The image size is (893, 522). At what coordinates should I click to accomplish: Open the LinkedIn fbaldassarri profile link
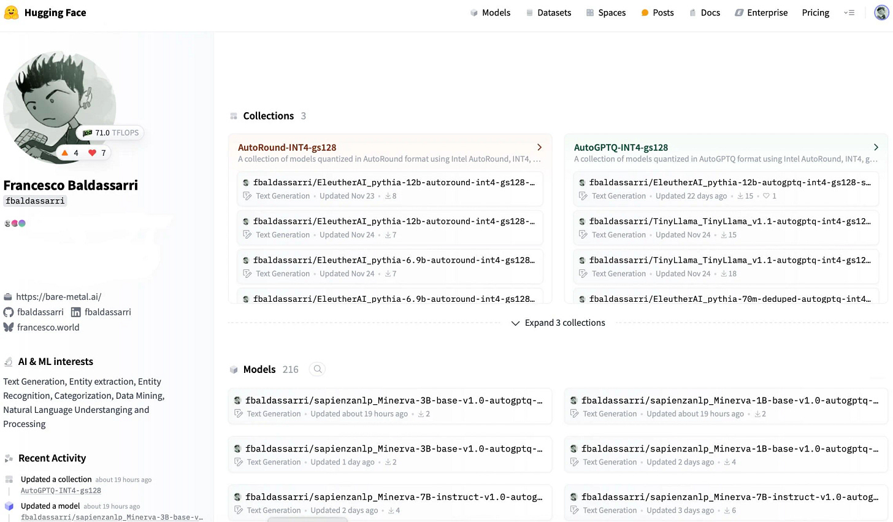point(101,312)
